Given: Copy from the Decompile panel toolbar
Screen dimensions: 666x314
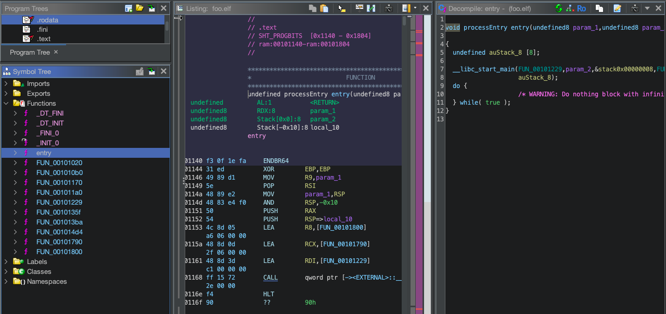Looking at the screenshot, I should [599, 8].
